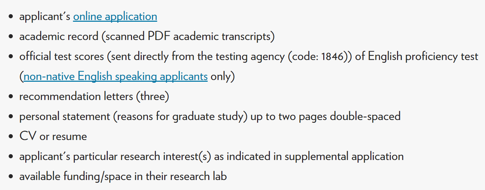Click the academic record list item text
This screenshot has height=190, width=485.
(x=147, y=37)
